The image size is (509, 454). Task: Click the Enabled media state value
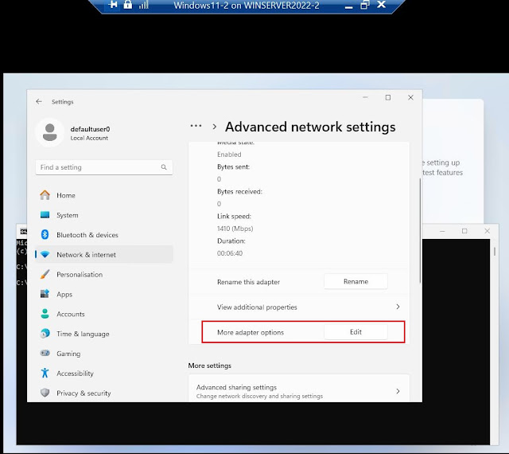coord(229,155)
